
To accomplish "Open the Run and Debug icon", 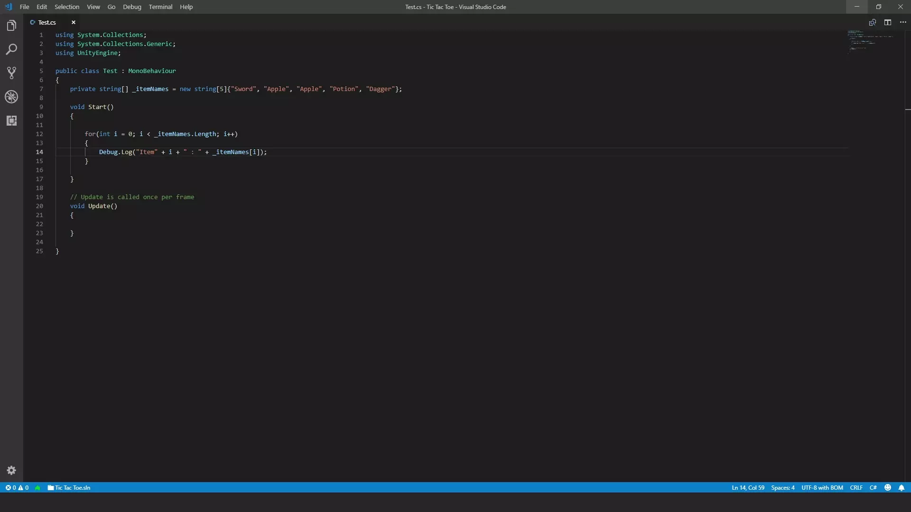I will point(11,97).
